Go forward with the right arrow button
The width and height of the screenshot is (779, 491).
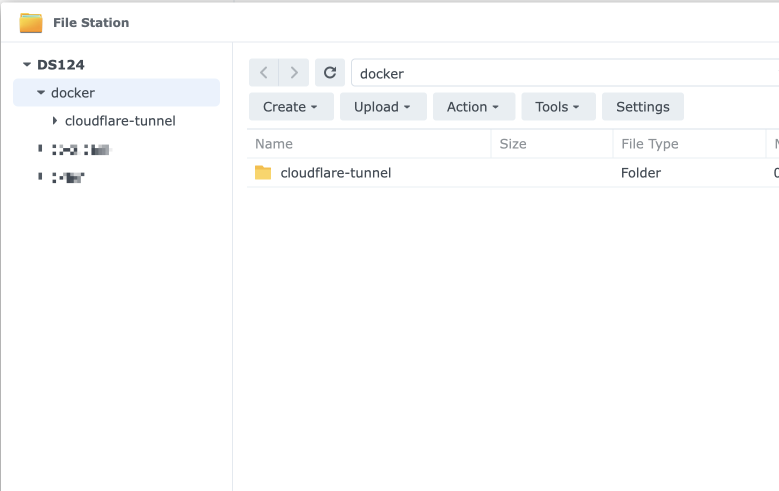(294, 72)
